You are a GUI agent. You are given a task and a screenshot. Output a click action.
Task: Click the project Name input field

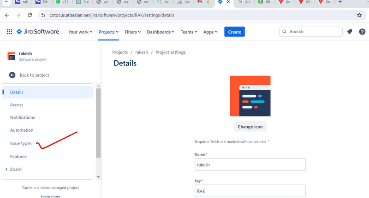tap(250, 165)
